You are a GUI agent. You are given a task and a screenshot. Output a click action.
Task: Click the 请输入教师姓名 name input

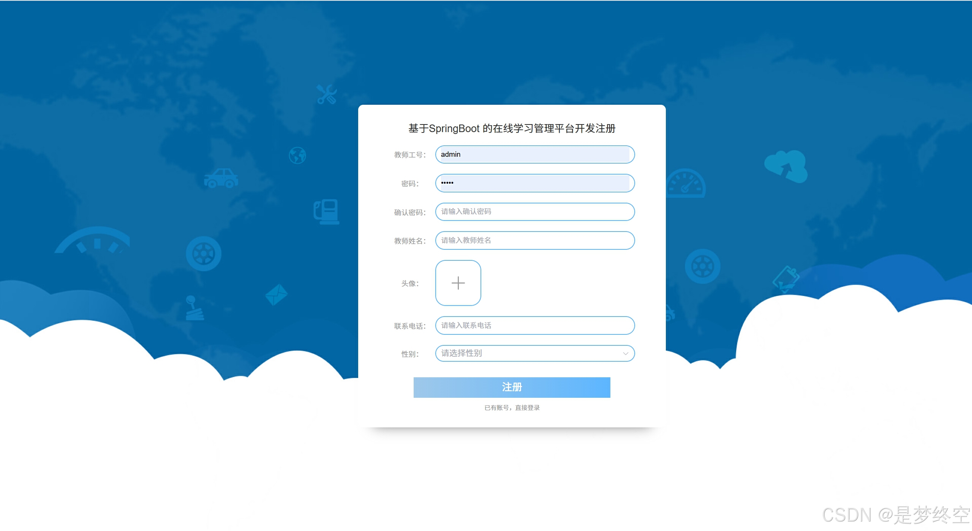point(534,240)
